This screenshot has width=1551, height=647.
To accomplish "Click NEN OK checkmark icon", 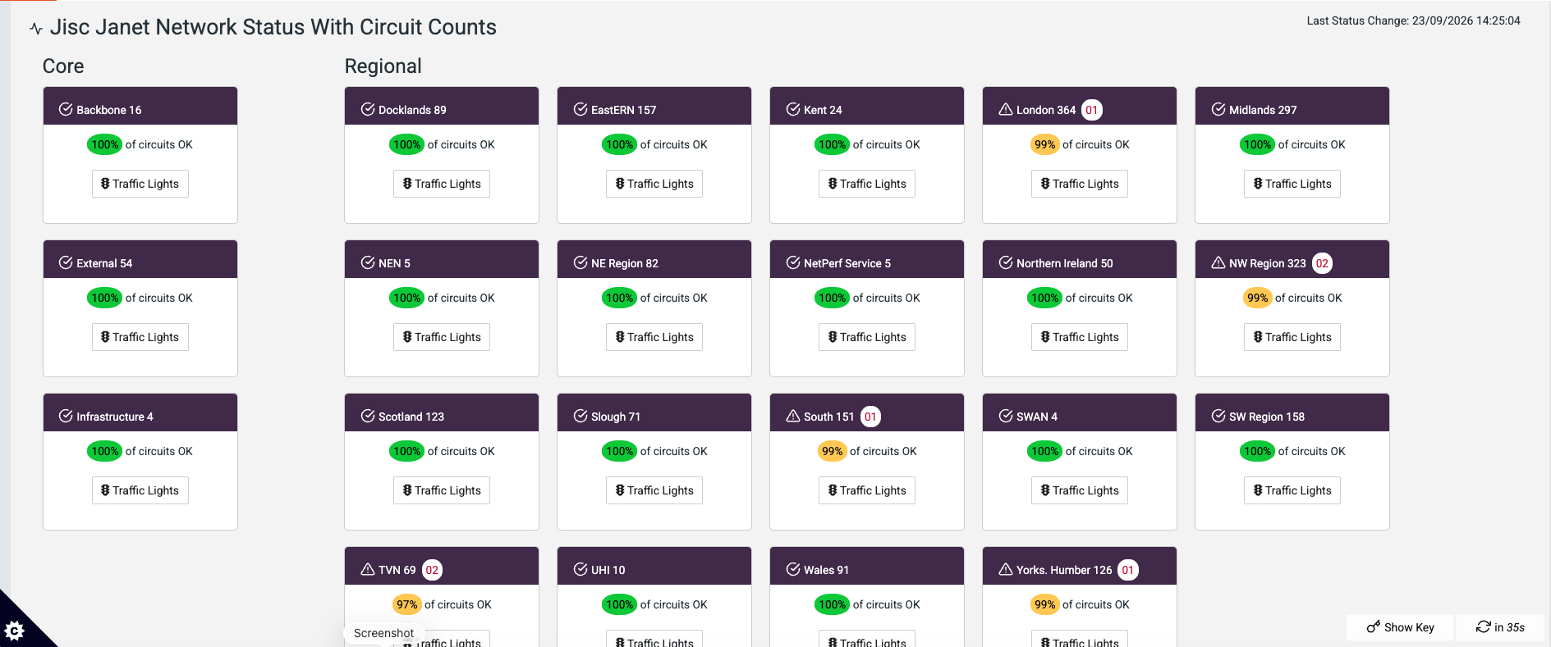I will point(368,262).
